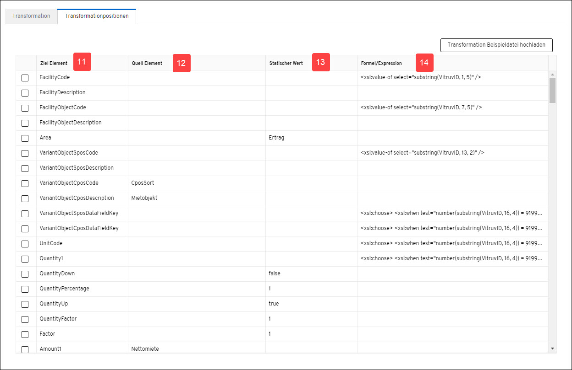This screenshot has height=370, width=572.
Task: Switch to the Transformation tab
Action: 31,16
